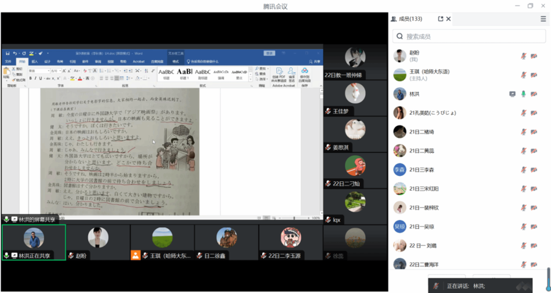The width and height of the screenshot is (551, 293).
Task: Click the red font color A icon
Action: tap(80, 78)
